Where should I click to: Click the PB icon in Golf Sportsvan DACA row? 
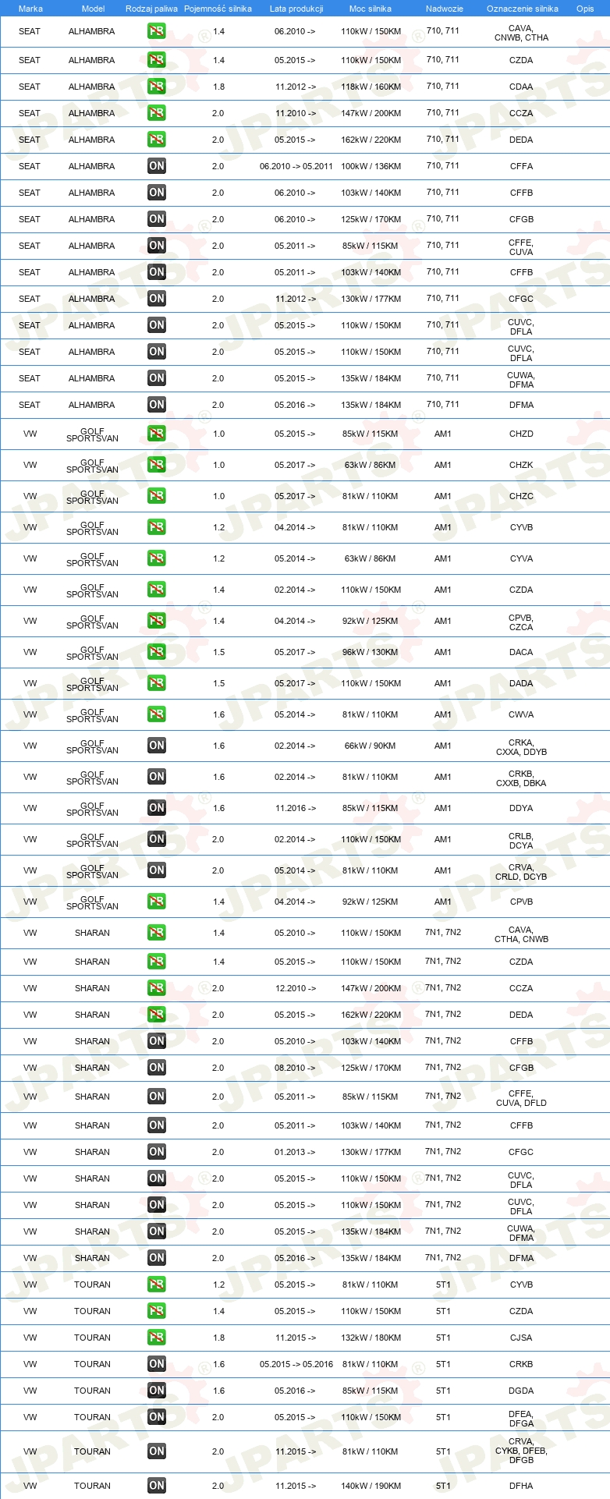point(157,652)
